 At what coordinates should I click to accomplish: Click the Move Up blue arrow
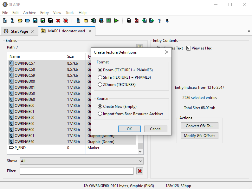tap(159, 21)
